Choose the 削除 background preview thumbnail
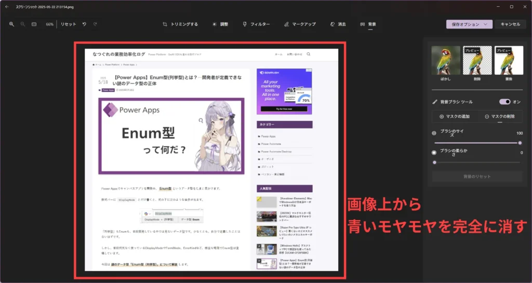The height and width of the screenshot is (283, 532). click(x=477, y=60)
